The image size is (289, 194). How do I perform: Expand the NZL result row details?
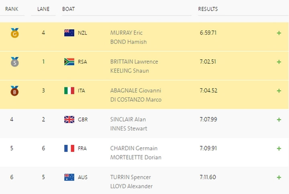click(279, 33)
